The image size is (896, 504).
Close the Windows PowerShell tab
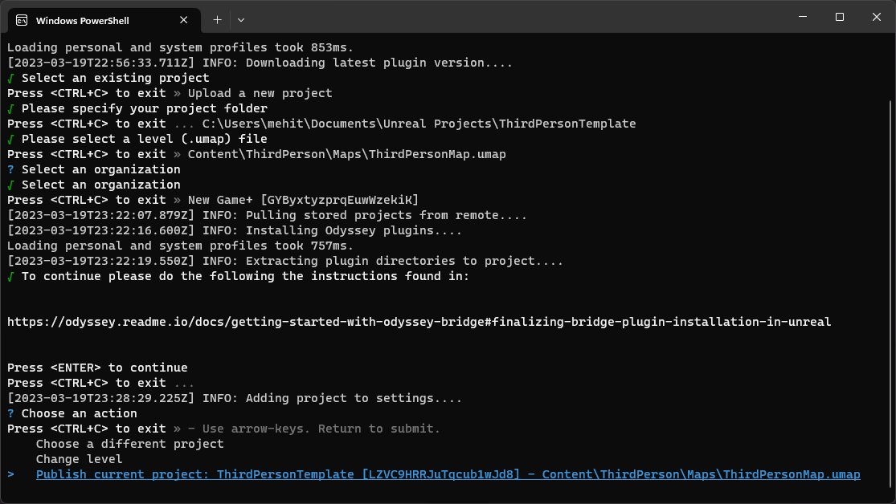tap(183, 20)
